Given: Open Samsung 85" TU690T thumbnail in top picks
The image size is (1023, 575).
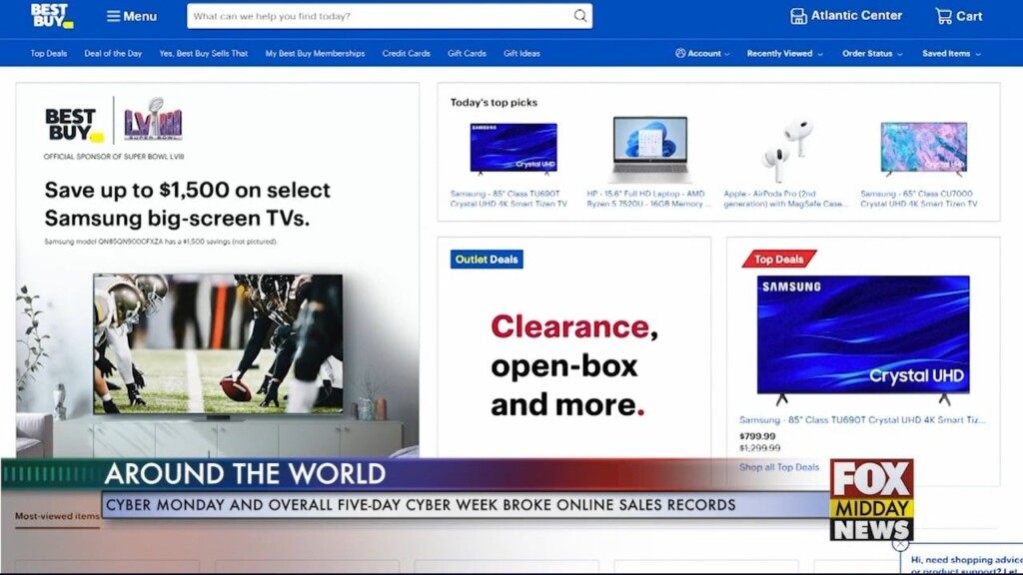Looking at the screenshot, I should [x=513, y=149].
